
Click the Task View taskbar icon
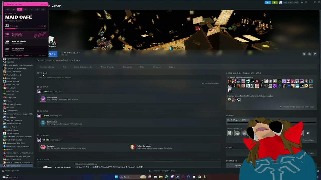(150, 177)
